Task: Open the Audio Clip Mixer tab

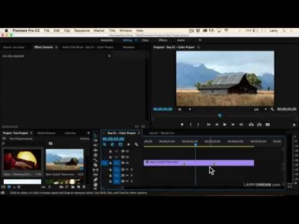Action: 88,47
